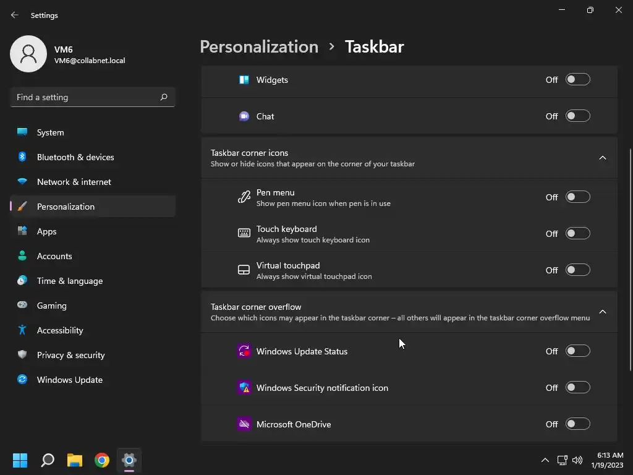Click the Windows Start button

pyautogui.click(x=20, y=460)
